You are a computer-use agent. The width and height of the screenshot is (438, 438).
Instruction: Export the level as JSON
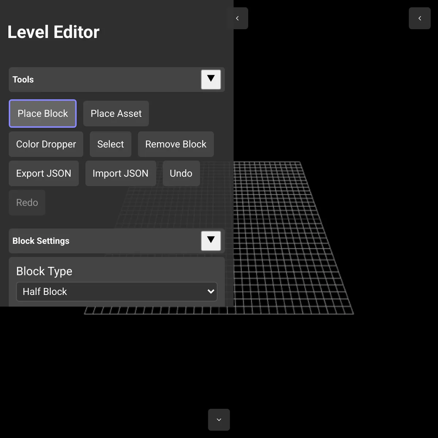pos(43,173)
